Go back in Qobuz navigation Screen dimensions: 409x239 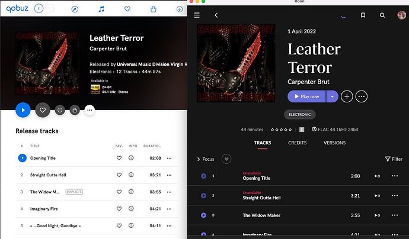[x=39, y=9]
